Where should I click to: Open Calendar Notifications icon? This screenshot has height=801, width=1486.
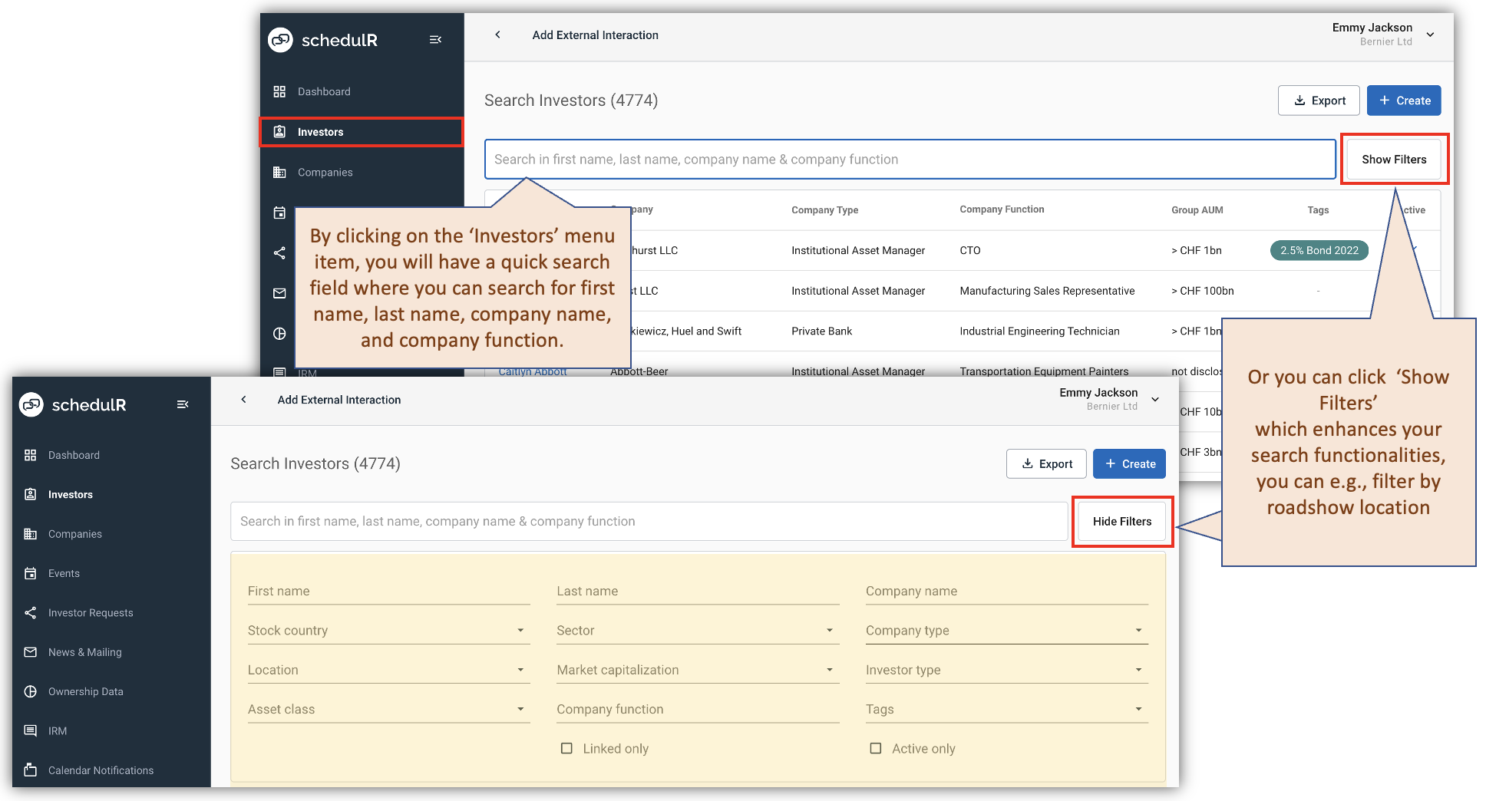(x=31, y=770)
